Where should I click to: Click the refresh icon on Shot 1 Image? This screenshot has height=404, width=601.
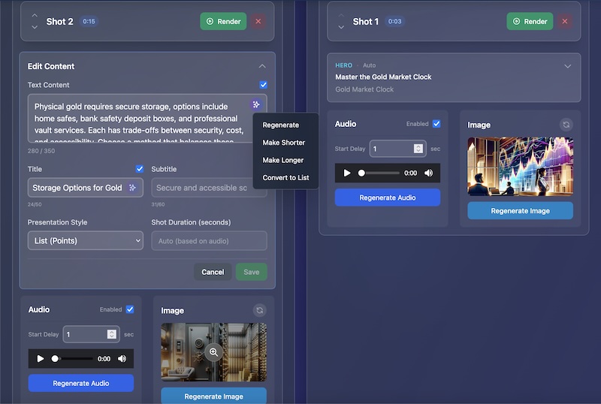coord(566,125)
